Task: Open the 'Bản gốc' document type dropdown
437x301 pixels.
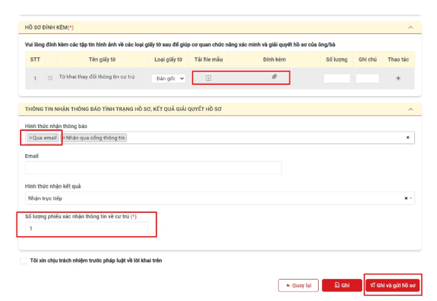Action: (168, 79)
